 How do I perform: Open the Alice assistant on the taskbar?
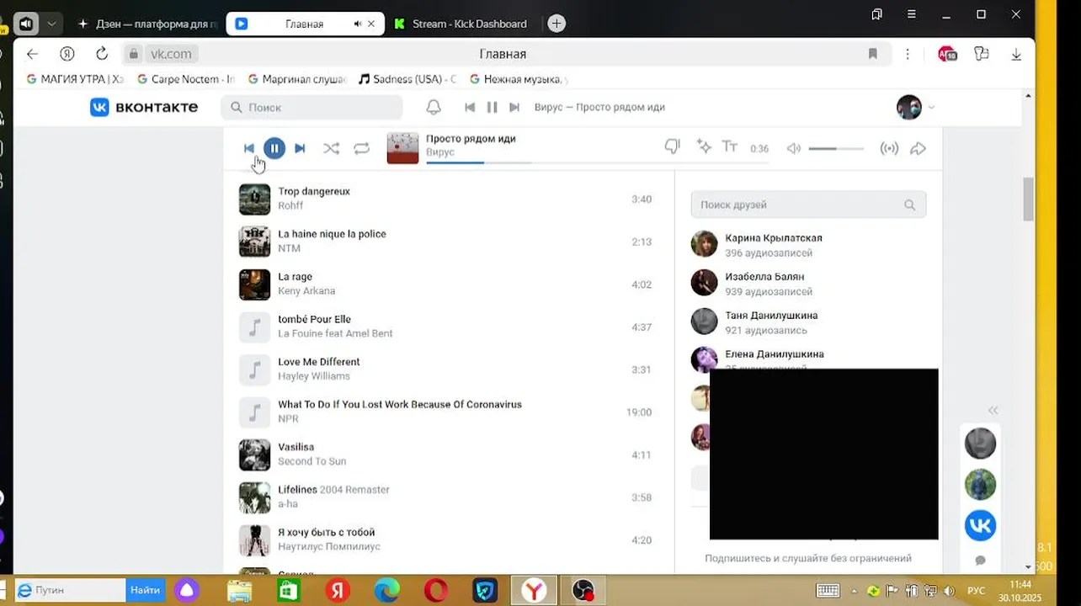tap(187, 590)
